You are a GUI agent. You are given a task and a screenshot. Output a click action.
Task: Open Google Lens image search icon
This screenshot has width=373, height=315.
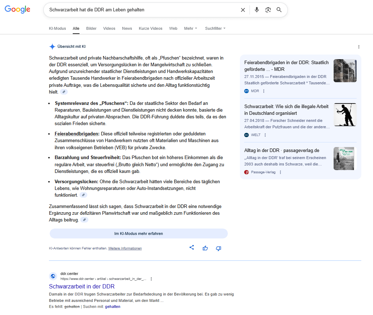pyautogui.click(x=268, y=10)
